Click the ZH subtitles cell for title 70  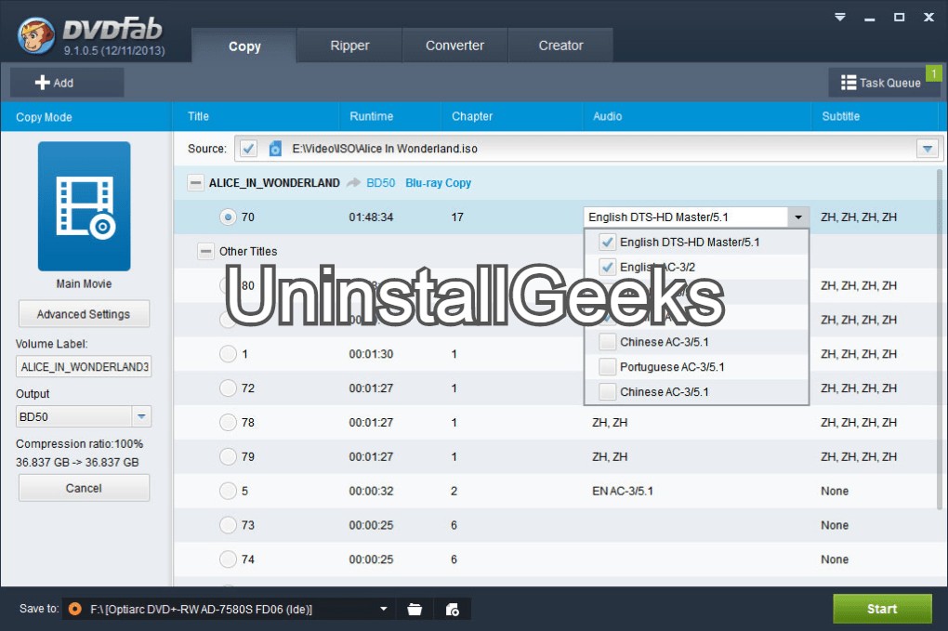pos(859,217)
